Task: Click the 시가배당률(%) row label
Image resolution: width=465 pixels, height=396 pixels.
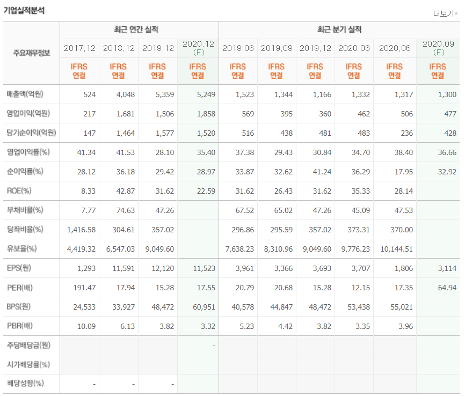Action: click(x=28, y=364)
